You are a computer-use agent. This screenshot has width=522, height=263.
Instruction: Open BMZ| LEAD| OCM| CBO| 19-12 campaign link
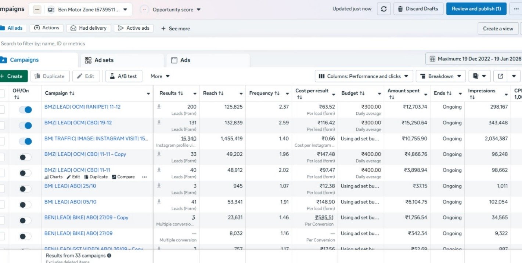(x=78, y=123)
